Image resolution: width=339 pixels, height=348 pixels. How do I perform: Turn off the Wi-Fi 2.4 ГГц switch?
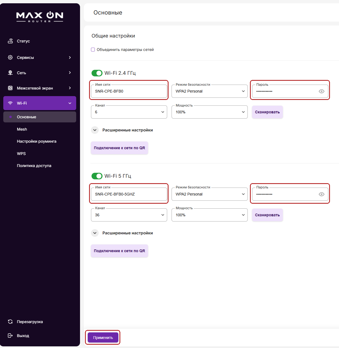(x=97, y=73)
